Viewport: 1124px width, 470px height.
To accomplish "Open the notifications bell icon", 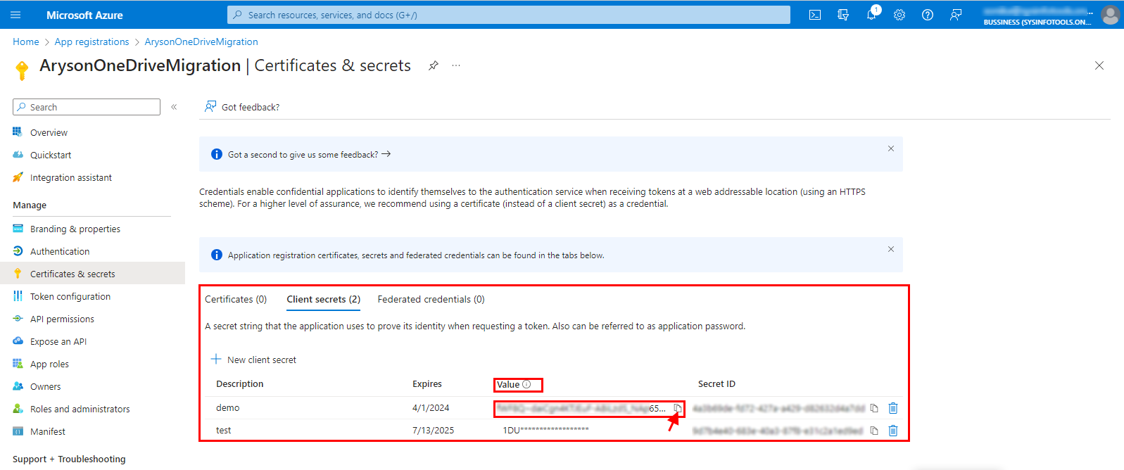I will point(871,15).
